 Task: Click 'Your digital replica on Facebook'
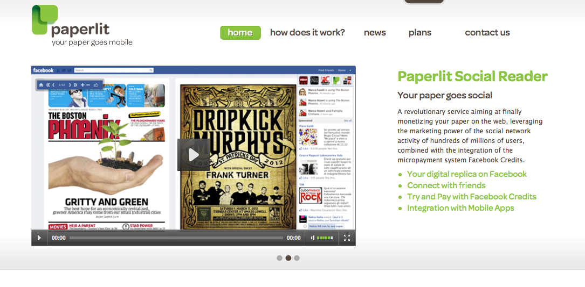click(x=467, y=174)
